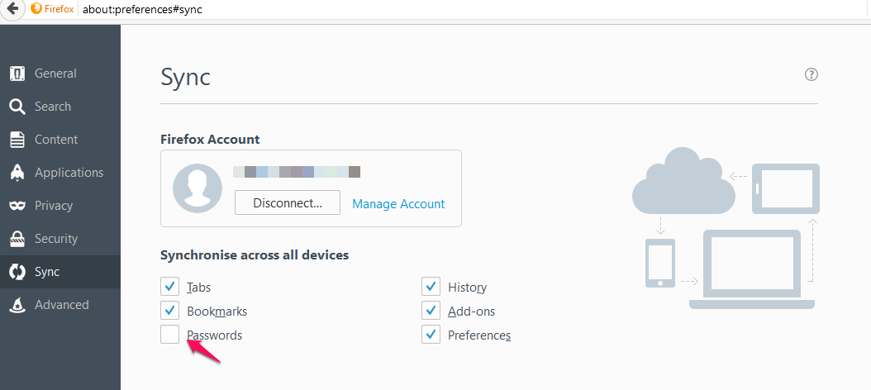The width and height of the screenshot is (871, 390).
Task: Uncheck the Bookmarks sync checkbox
Action: (x=170, y=311)
